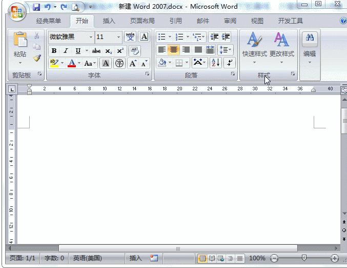Image resolution: width=347 pixels, height=268 pixels.
Task: Open Word Help question mark
Action: pos(343,21)
